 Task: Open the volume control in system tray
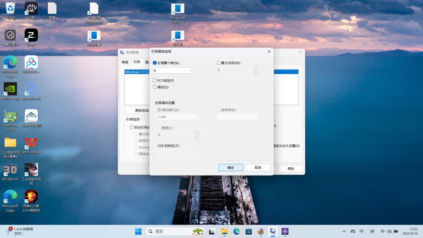click(389, 231)
